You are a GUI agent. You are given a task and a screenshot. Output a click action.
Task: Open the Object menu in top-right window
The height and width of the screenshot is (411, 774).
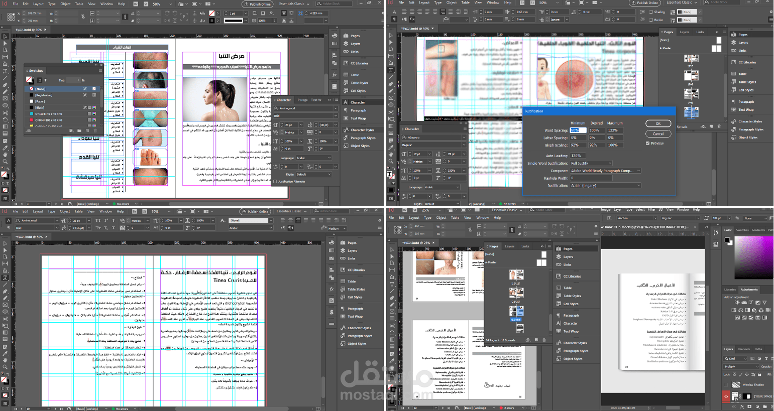(452, 3)
